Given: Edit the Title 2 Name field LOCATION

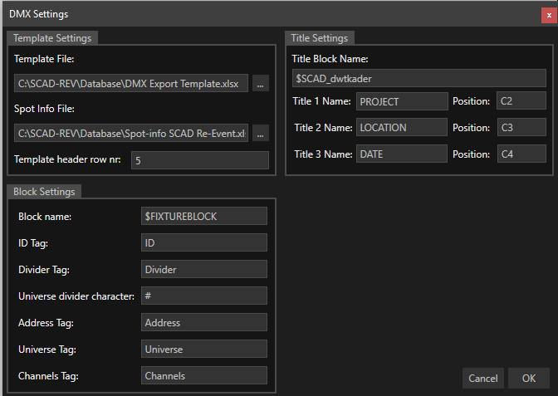Looking at the screenshot, I should (401, 128).
